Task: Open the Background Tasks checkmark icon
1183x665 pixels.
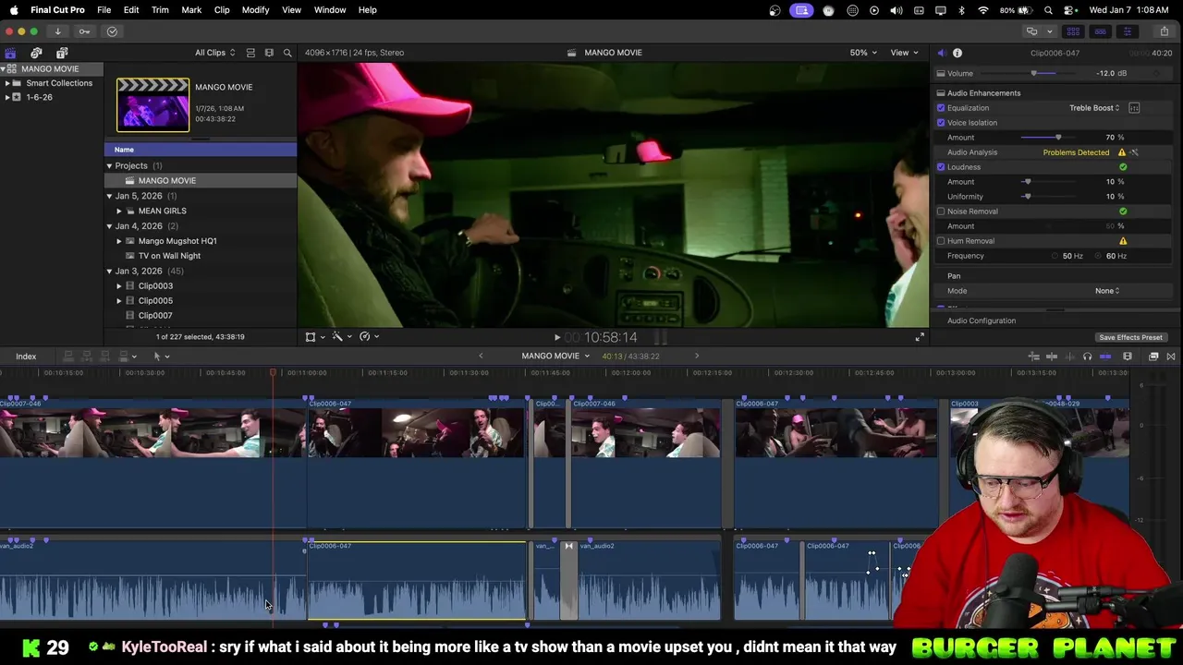Action: [112, 31]
